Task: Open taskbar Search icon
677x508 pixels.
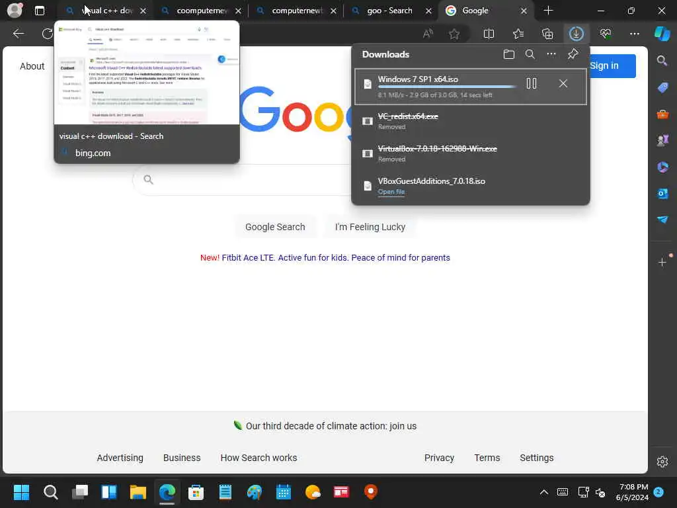Action: click(50, 492)
